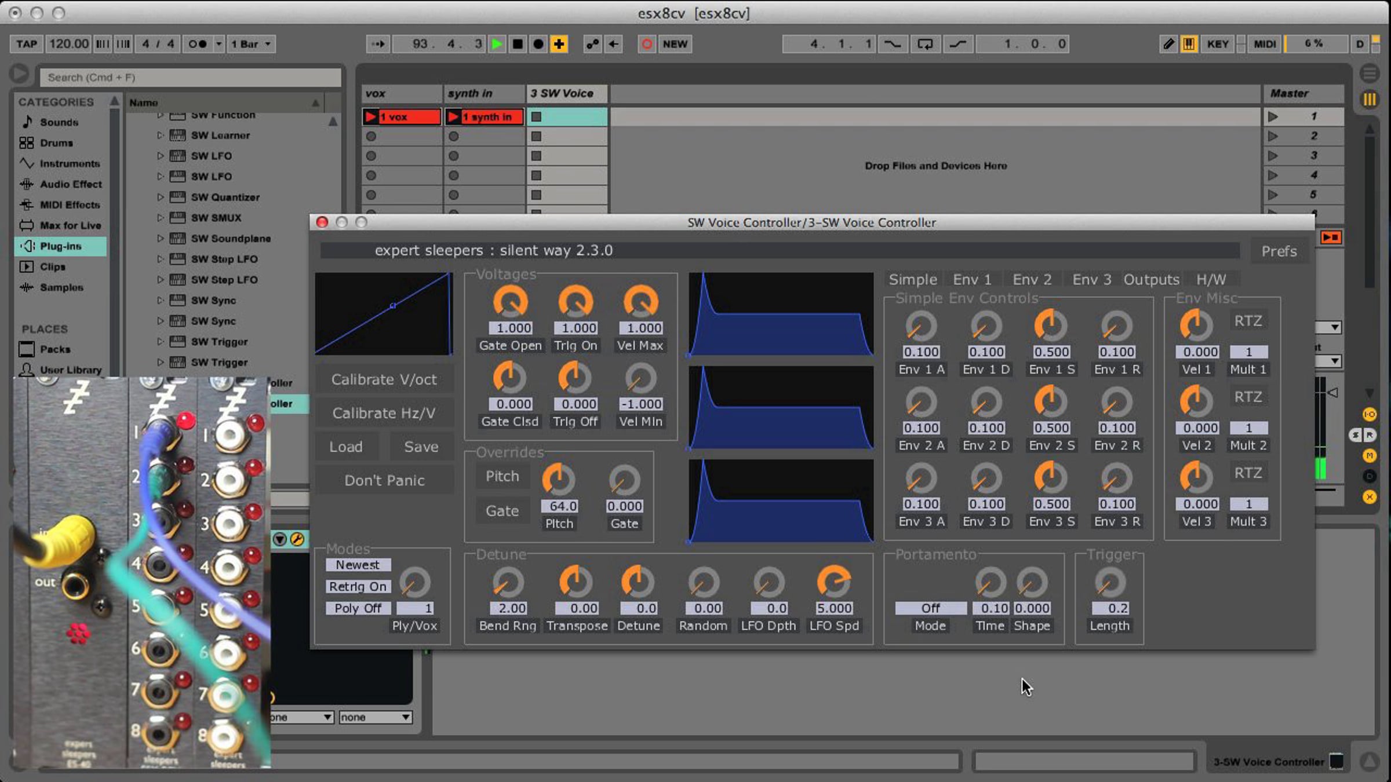Open the Follow arrow button in transport

click(x=378, y=44)
